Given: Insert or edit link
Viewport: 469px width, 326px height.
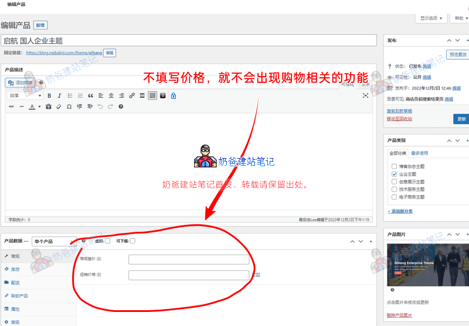Looking at the screenshot, I should (x=132, y=95).
